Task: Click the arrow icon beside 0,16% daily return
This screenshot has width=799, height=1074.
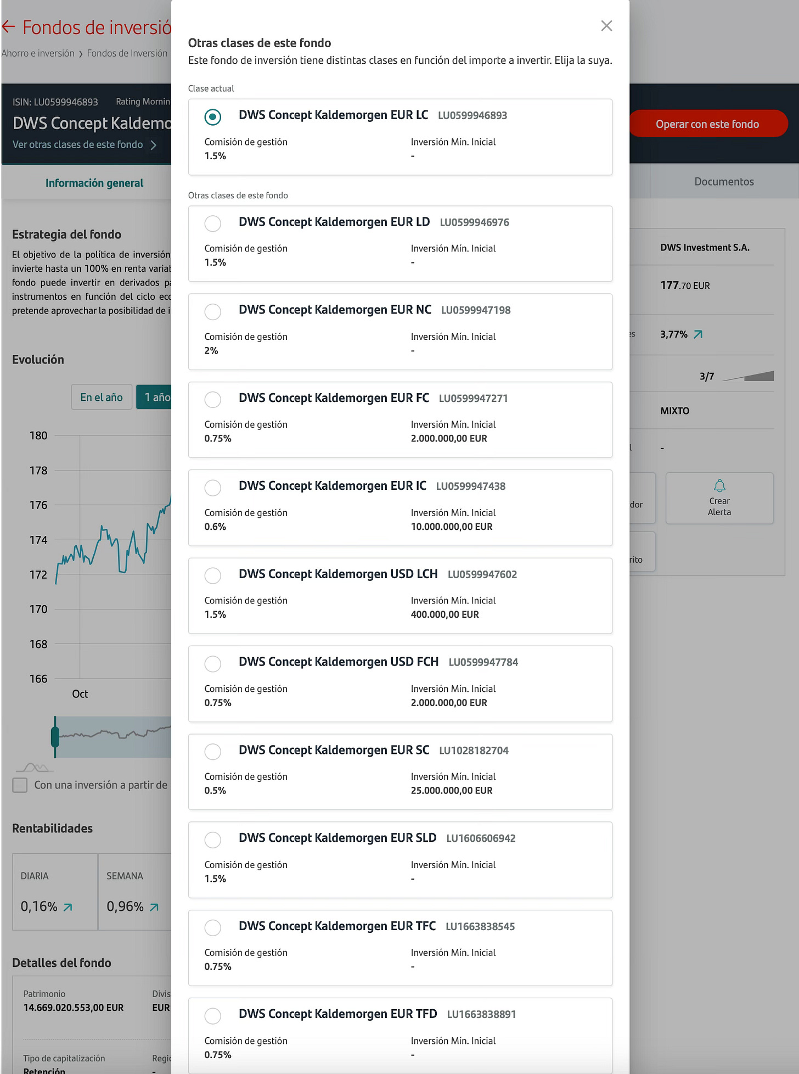Action: coord(67,907)
